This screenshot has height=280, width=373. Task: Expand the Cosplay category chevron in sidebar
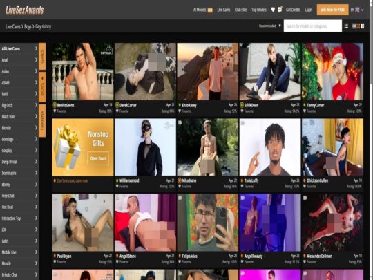click(x=36, y=151)
